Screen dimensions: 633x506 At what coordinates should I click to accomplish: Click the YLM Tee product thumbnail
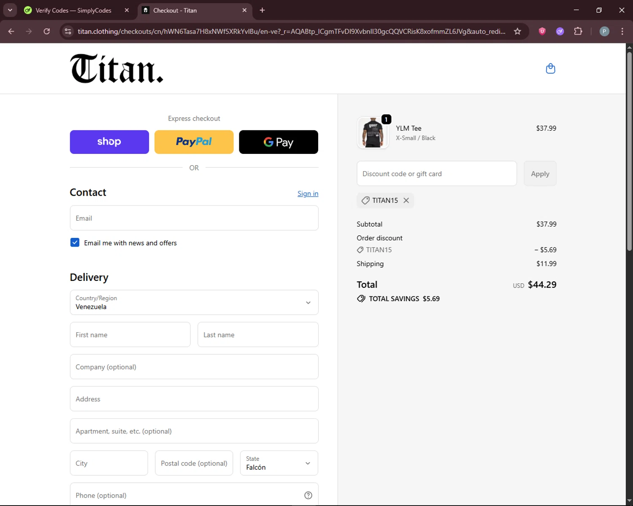(x=373, y=132)
